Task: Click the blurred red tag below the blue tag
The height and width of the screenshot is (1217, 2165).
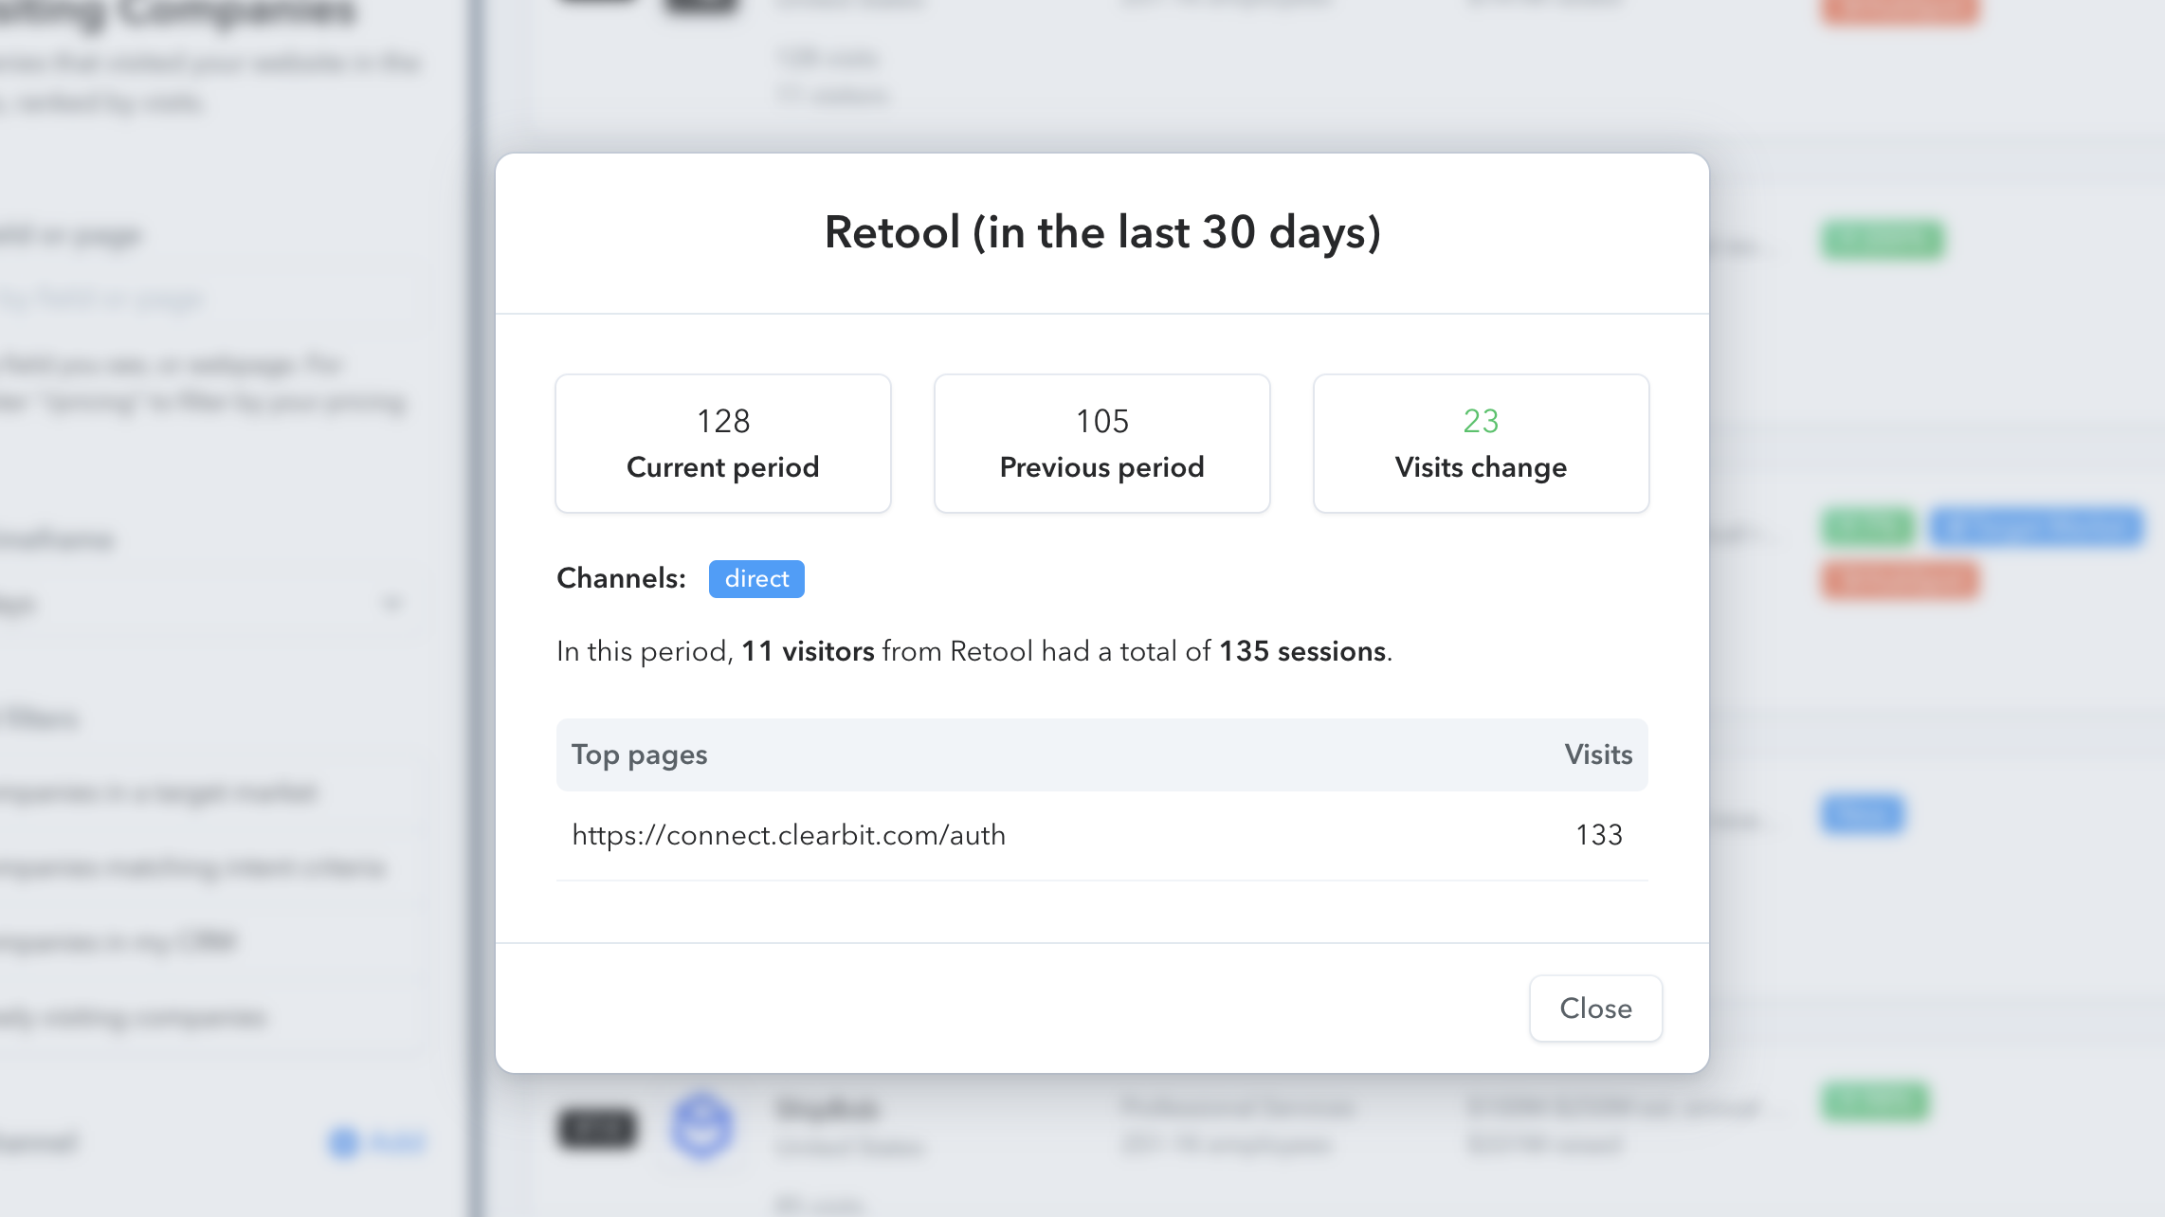Action: pos(1900,580)
